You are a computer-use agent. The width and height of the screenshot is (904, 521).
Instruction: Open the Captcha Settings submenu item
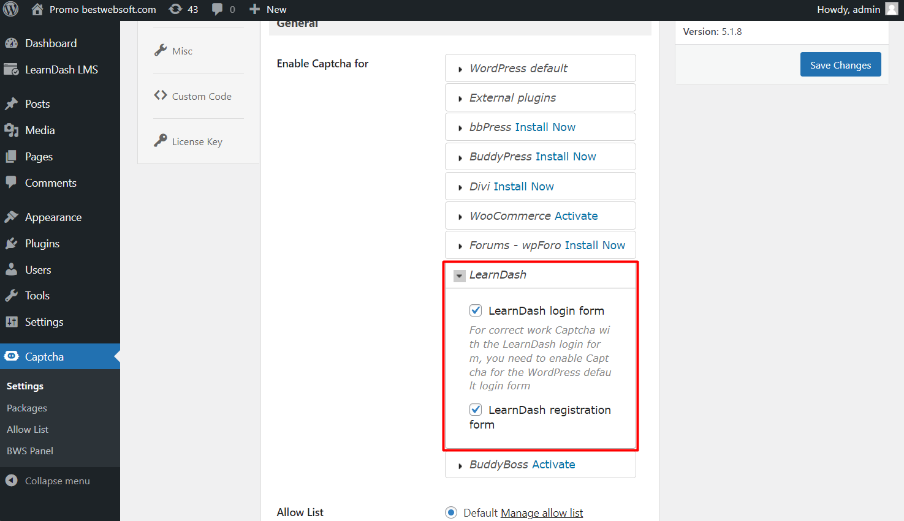[25, 386]
